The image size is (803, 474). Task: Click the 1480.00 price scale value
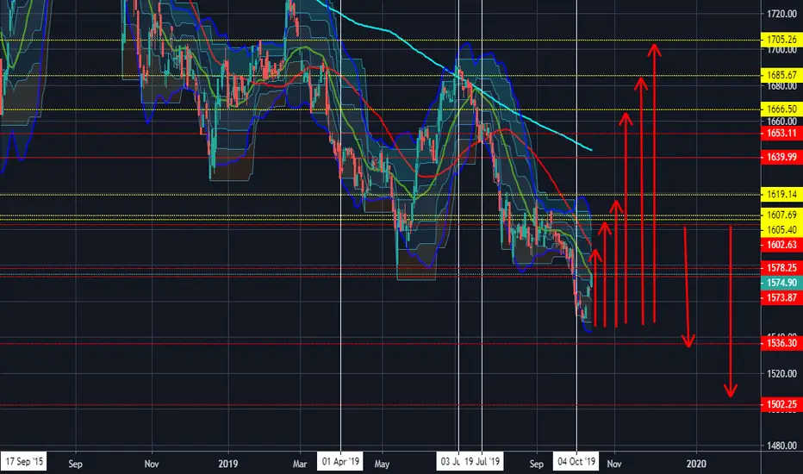tap(781, 446)
